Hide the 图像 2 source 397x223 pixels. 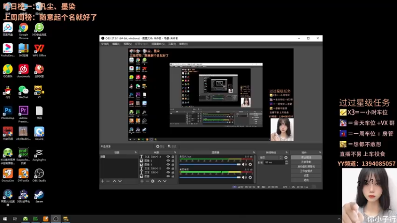coord(168,161)
